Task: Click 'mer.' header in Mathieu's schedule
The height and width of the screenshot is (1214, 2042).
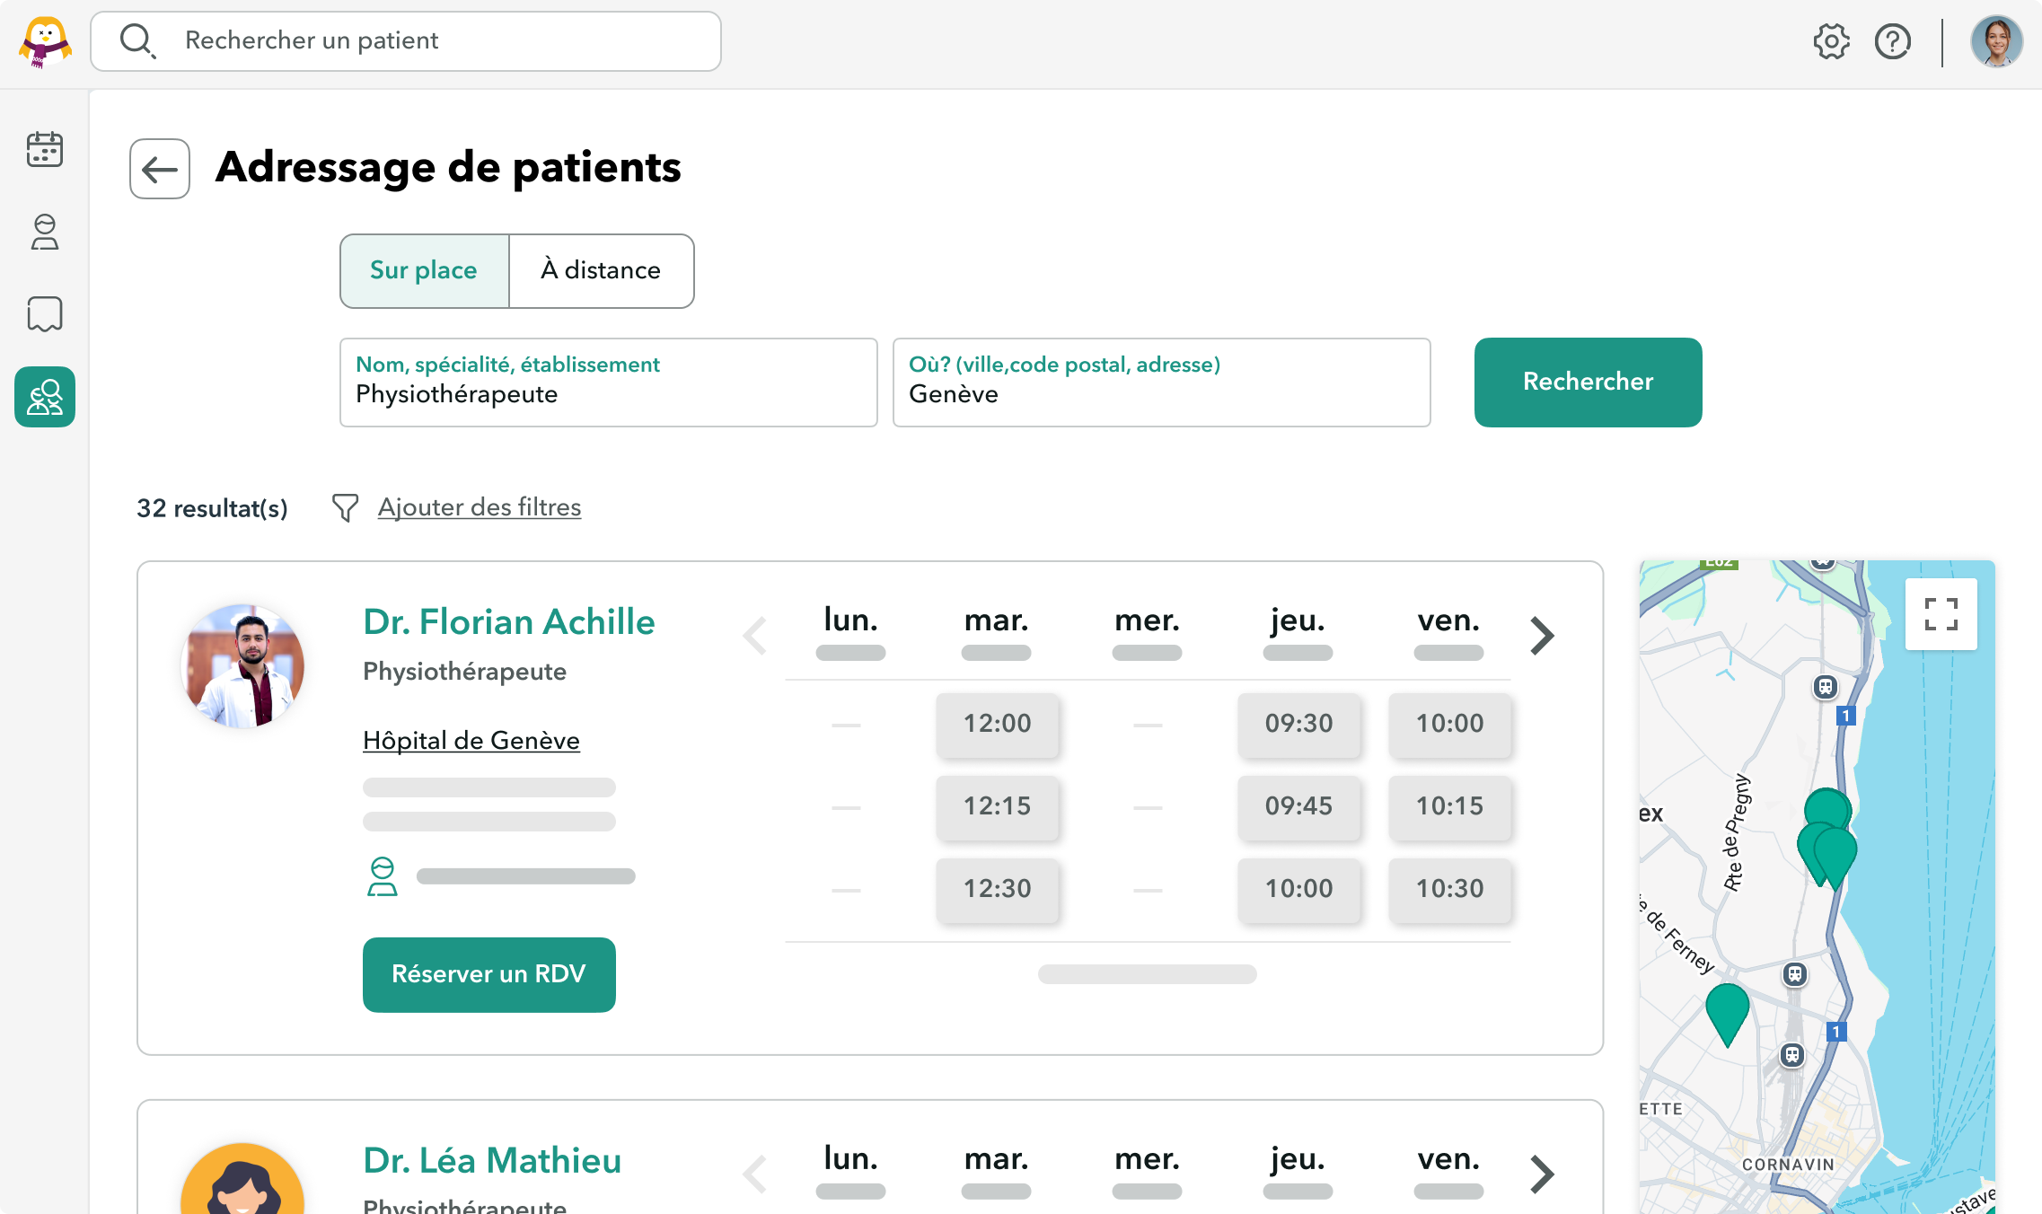Action: click(x=1147, y=1159)
